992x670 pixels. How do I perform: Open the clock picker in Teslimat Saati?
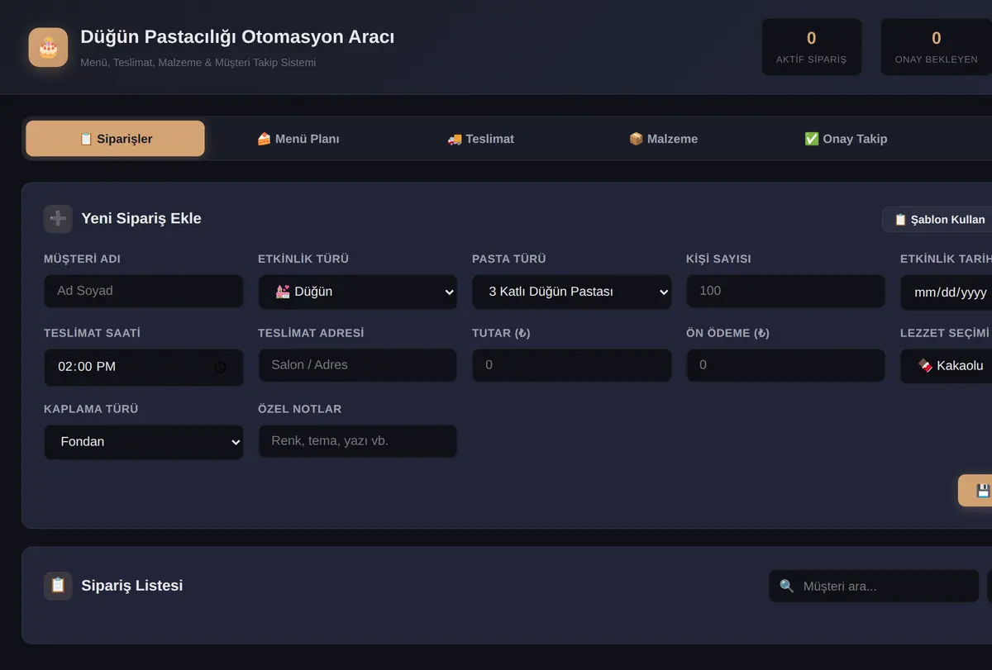point(220,367)
